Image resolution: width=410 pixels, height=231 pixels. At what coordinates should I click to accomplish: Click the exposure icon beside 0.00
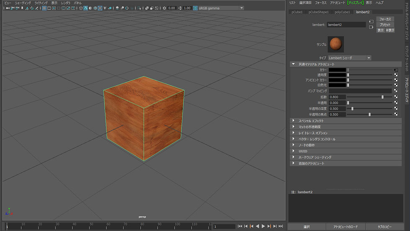coord(164,8)
